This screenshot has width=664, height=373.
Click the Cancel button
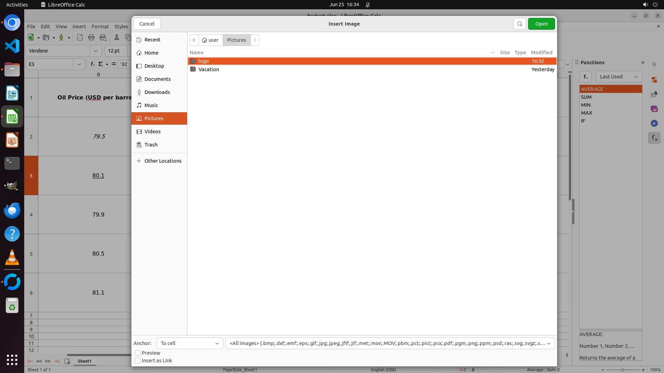tap(147, 24)
